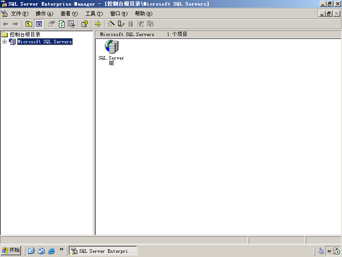Select the SQL Server 组 icon in right pane

point(112,47)
